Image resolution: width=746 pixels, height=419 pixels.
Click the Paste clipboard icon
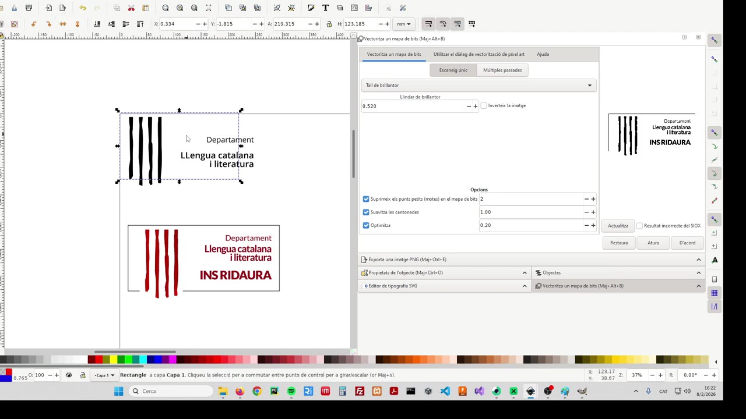(x=146, y=8)
